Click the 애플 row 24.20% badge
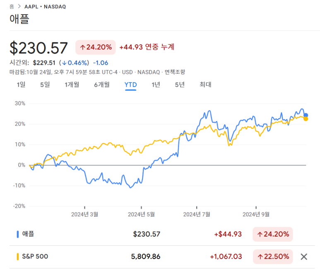 pos(273,234)
